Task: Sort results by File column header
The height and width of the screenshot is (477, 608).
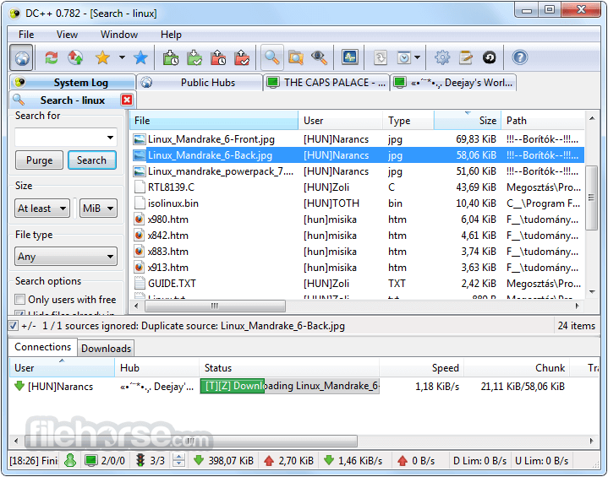Action: click(x=214, y=121)
